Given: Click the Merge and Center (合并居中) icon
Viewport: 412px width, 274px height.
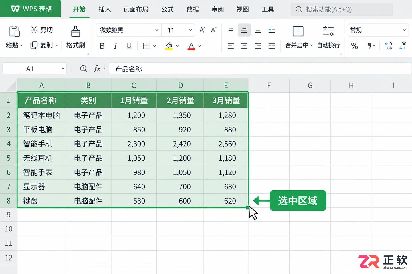Looking at the screenshot, I should click(x=298, y=31).
